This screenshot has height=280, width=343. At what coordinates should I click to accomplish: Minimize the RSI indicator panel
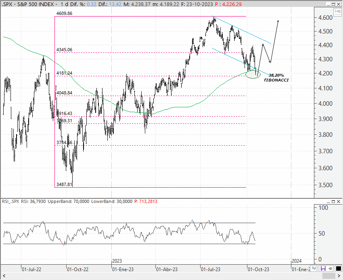[328, 201]
